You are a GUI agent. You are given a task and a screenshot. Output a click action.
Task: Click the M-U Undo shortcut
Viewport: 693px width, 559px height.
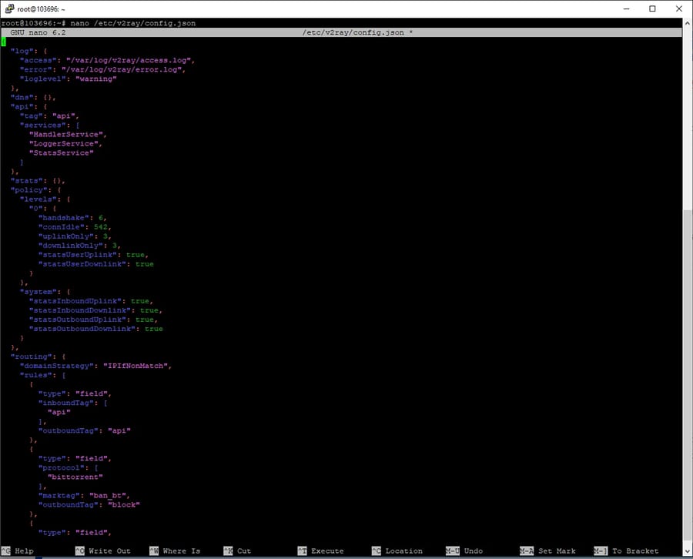click(464, 551)
